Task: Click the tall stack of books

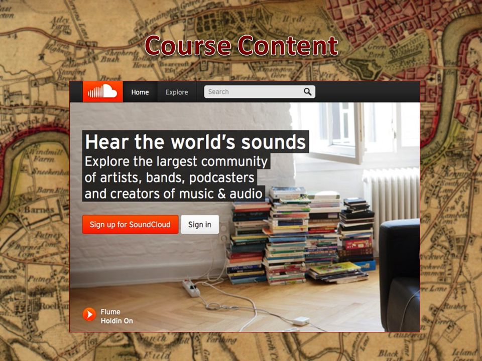Action: (288, 236)
